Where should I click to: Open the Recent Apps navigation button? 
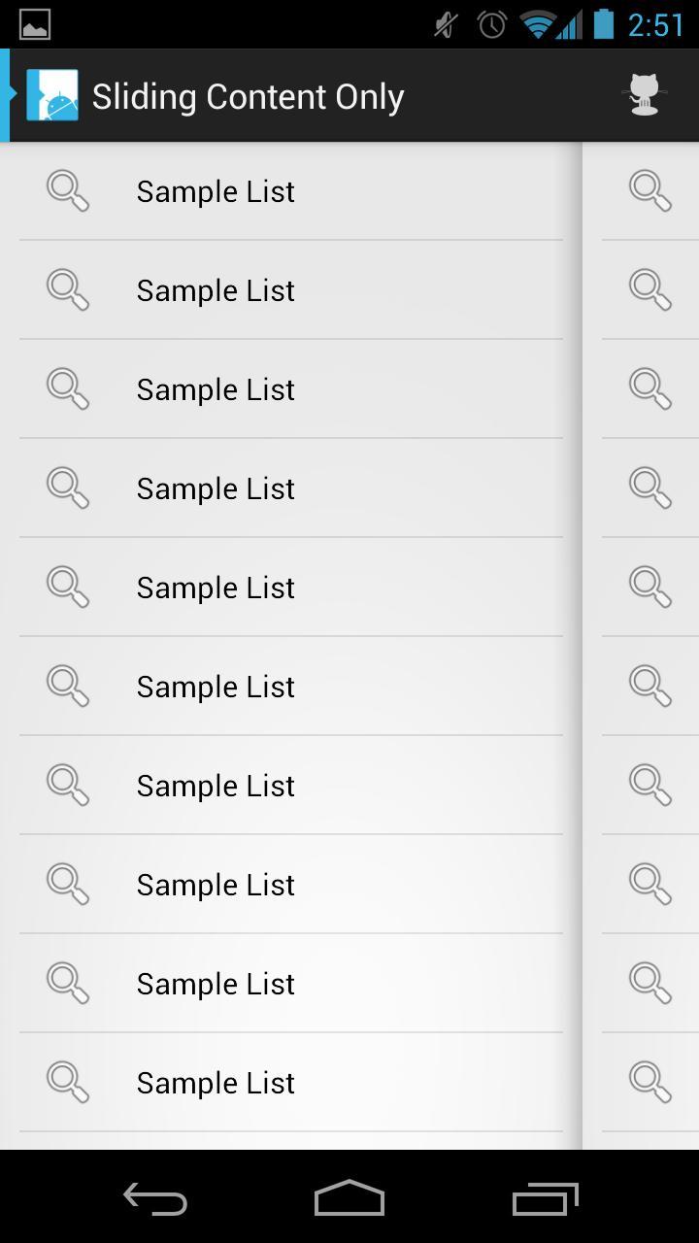pyautogui.click(x=545, y=1199)
